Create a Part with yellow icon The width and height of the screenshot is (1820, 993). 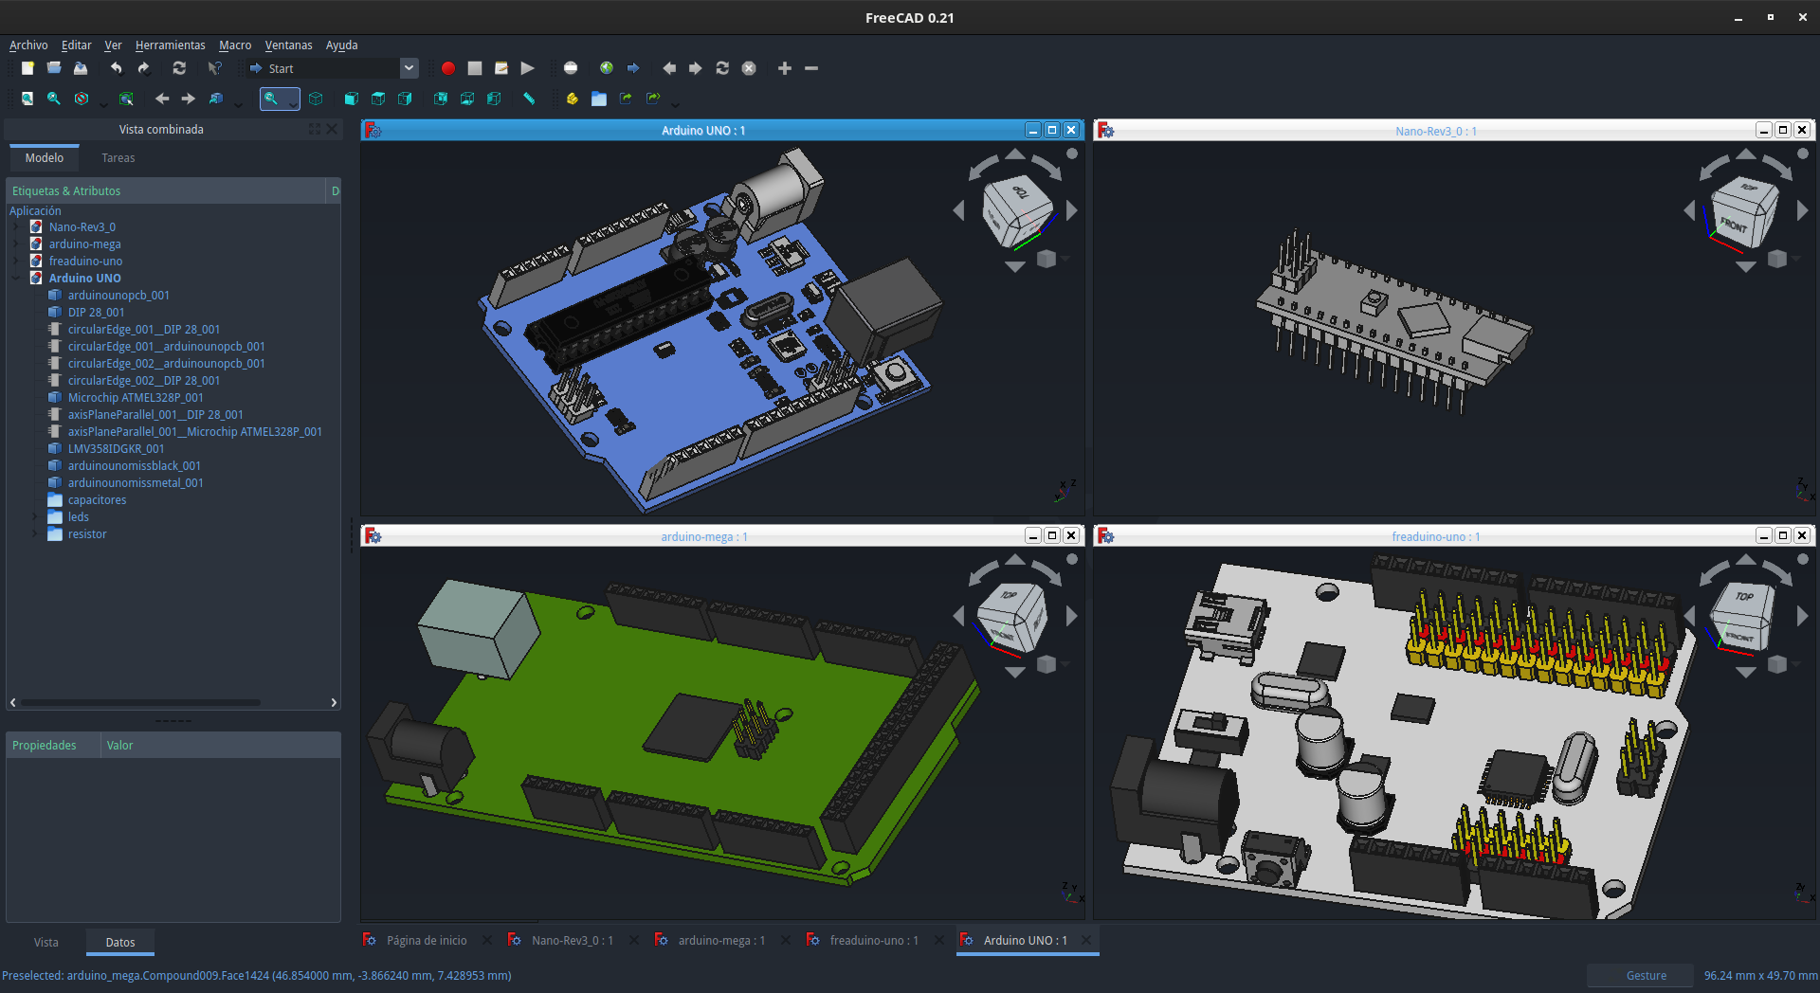(x=572, y=99)
